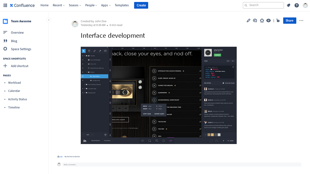This screenshot has width=310, height=174.
Task: Open the more actions ellipsis menu
Action: pos(301,21)
